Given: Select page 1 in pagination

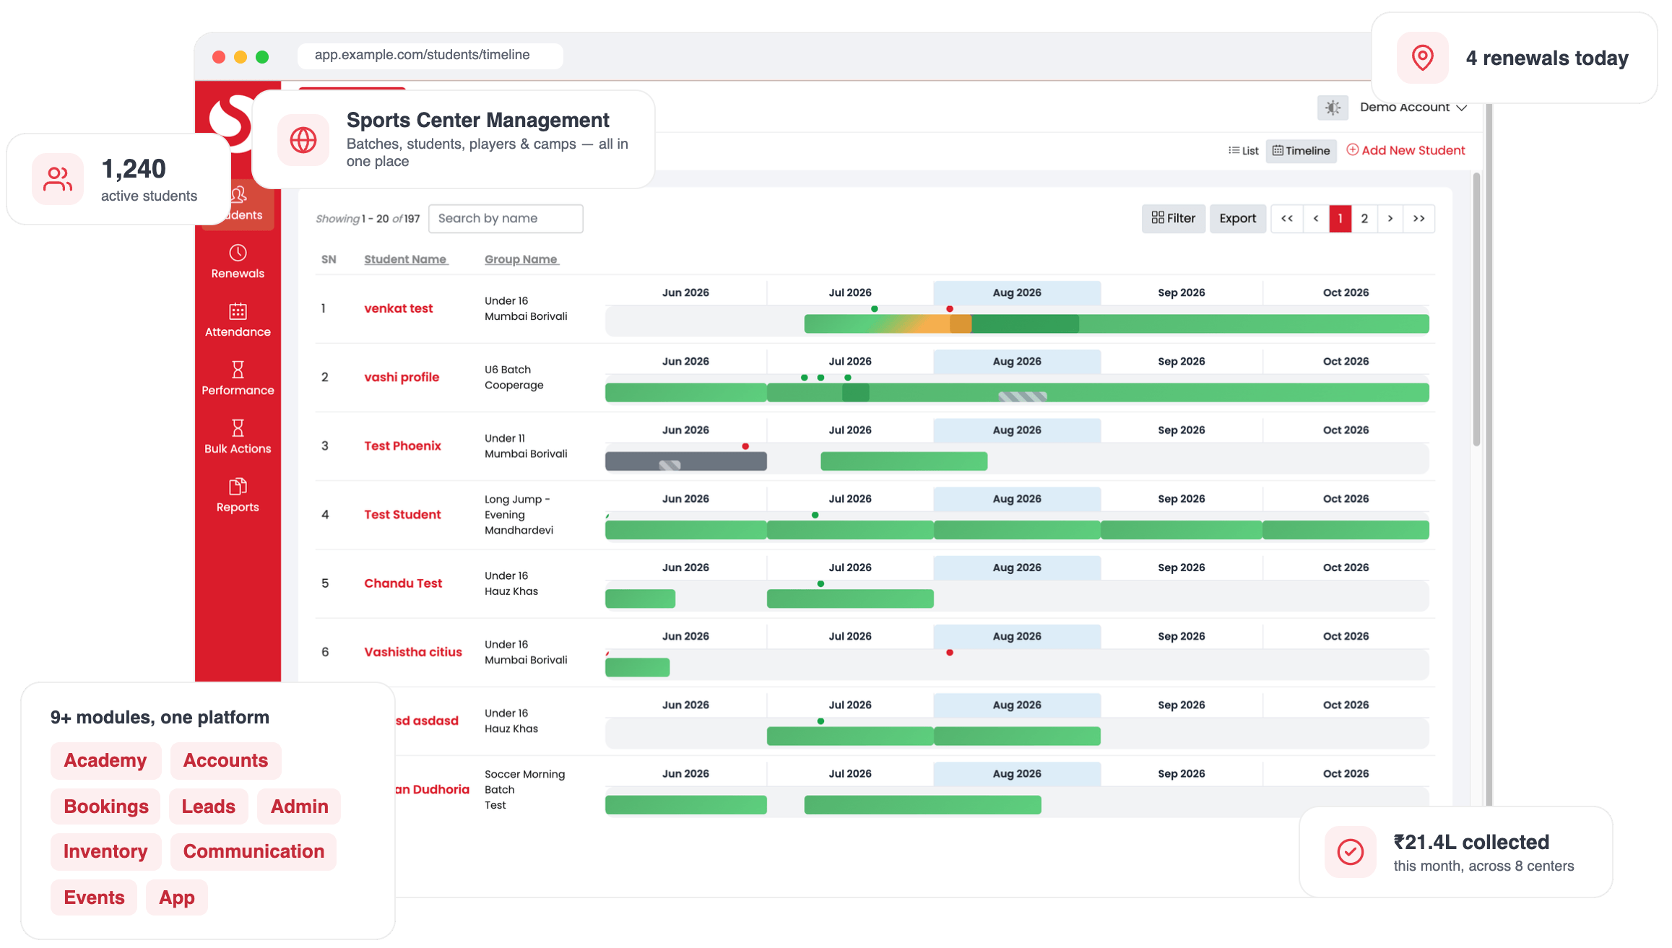Looking at the screenshot, I should coord(1340,218).
